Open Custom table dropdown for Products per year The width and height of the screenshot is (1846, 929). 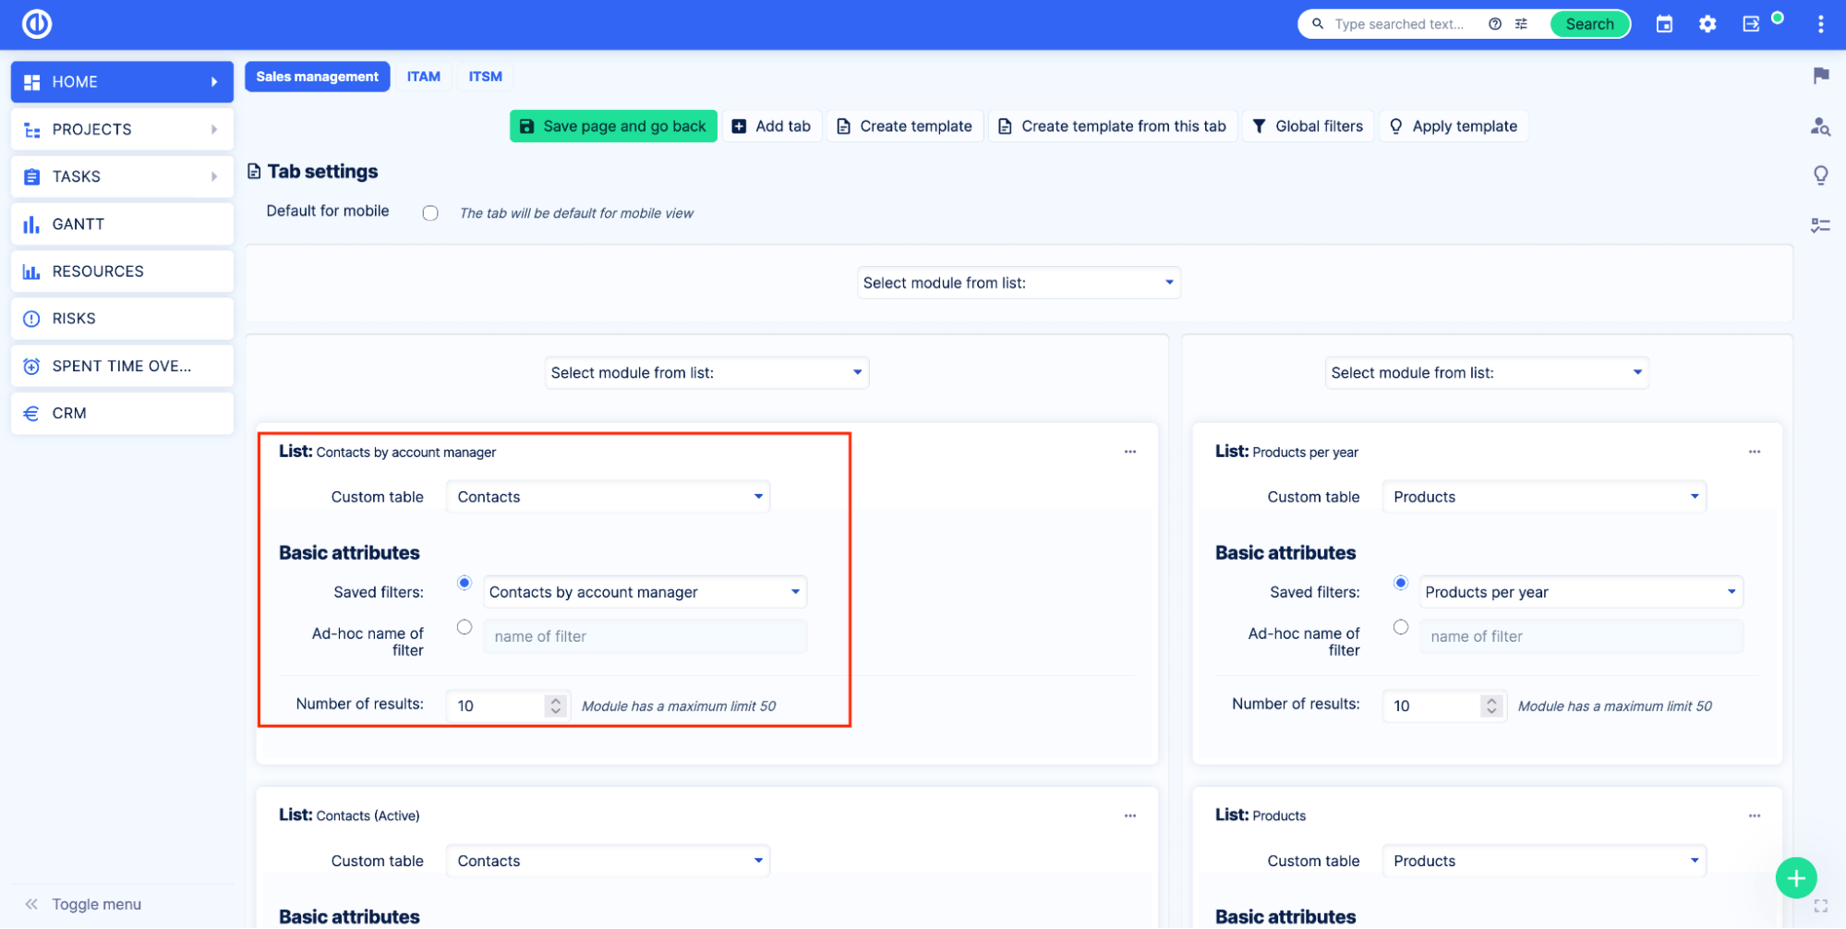1543,497
